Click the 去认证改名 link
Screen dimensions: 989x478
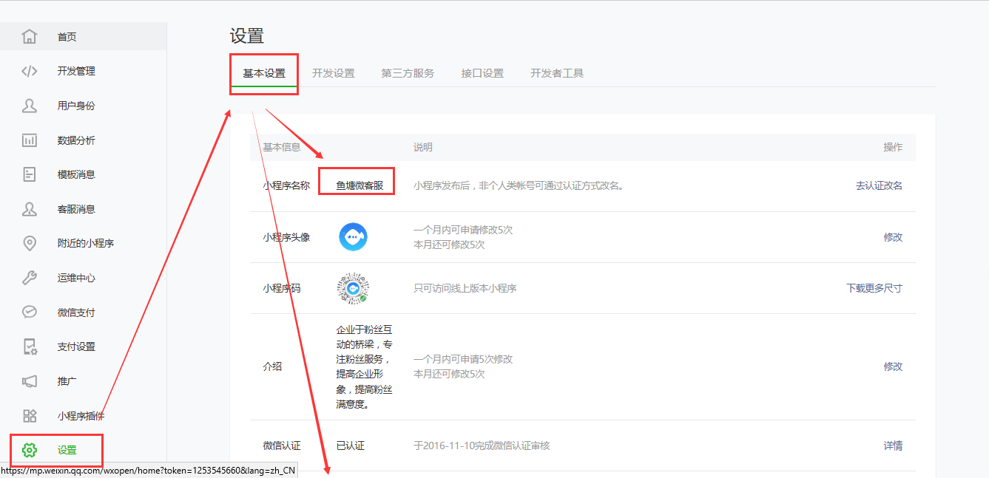click(x=879, y=185)
